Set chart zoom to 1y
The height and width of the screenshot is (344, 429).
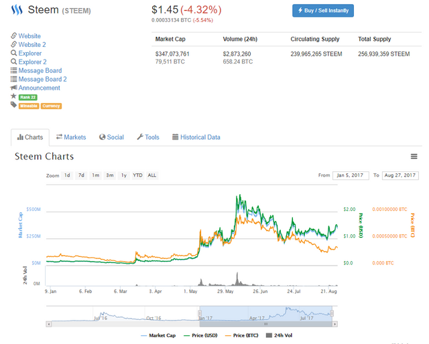(124, 175)
